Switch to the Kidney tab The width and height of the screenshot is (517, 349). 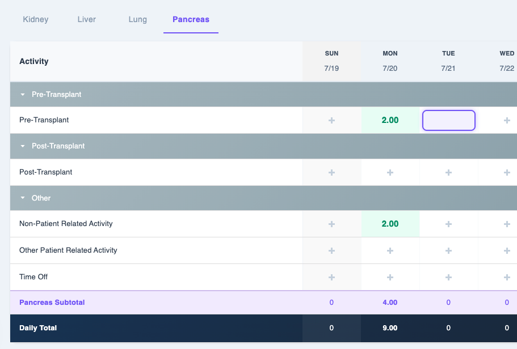pyautogui.click(x=36, y=19)
